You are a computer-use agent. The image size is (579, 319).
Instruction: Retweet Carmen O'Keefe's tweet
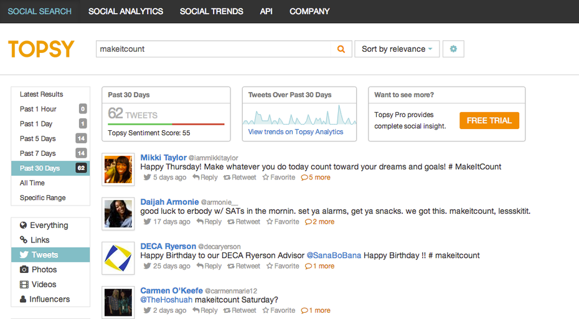(240, 310)
